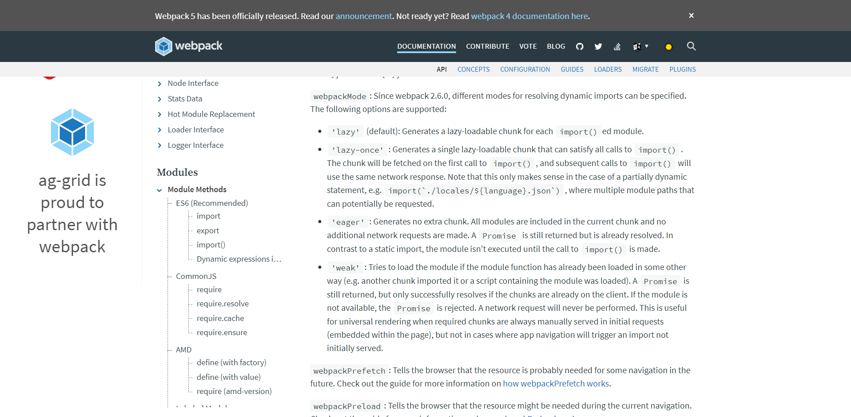
Task: Expand the Logger Interface chevron
Action: coord(160,146)
